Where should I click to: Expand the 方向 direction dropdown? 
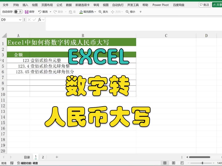coord(122,12)
